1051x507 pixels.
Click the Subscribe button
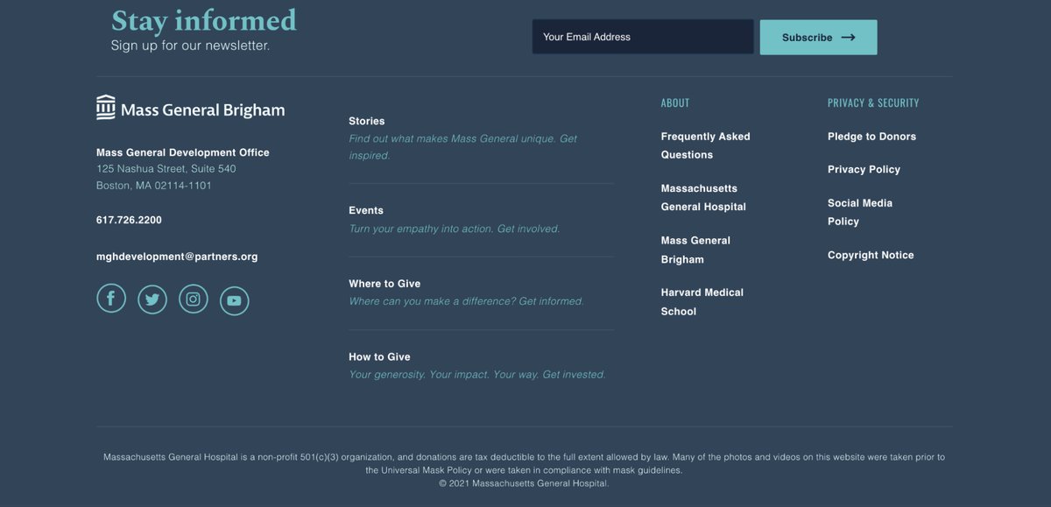[x=818, y=38]
